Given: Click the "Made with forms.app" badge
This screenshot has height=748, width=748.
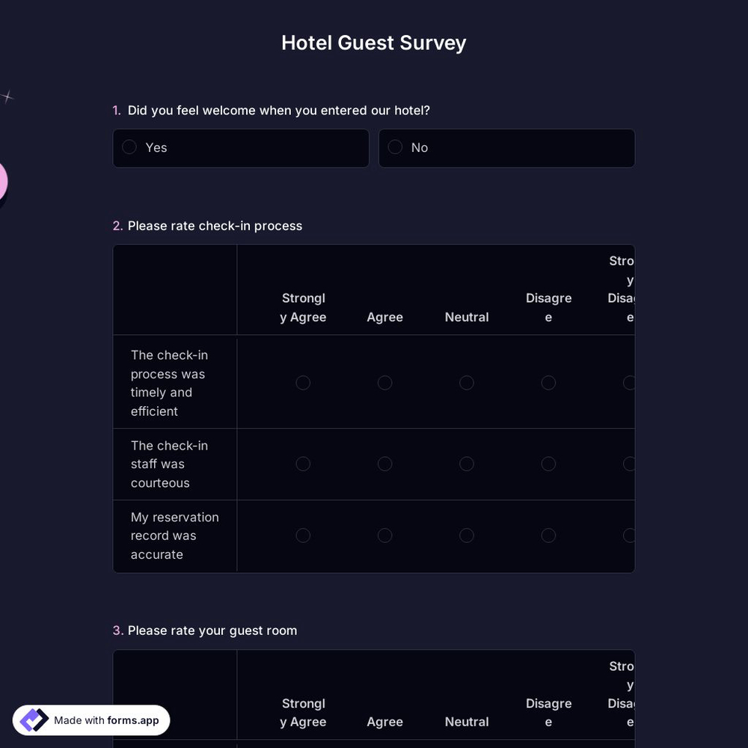Looking at the screenshot, I should point(91,720).
